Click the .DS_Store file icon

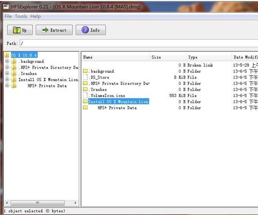[x=85, y=77]
